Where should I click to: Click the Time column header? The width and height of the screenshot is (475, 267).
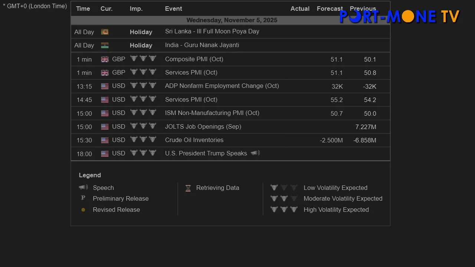click(83, 9)
